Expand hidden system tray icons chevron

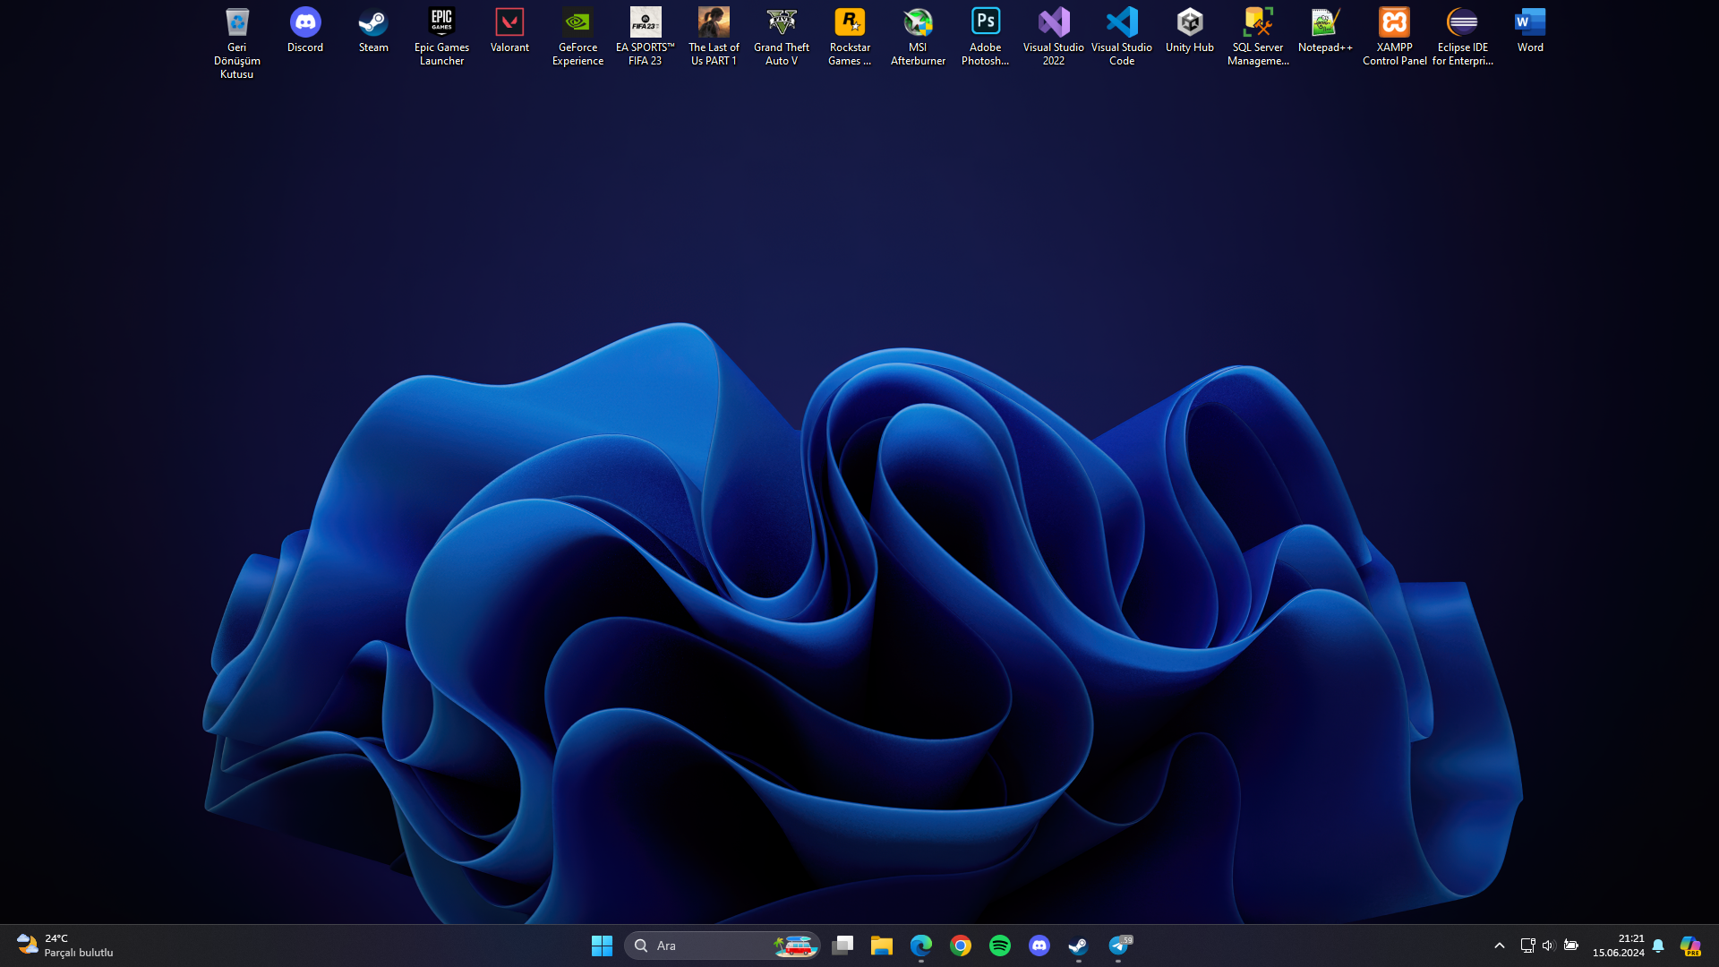click(1500, 946)
